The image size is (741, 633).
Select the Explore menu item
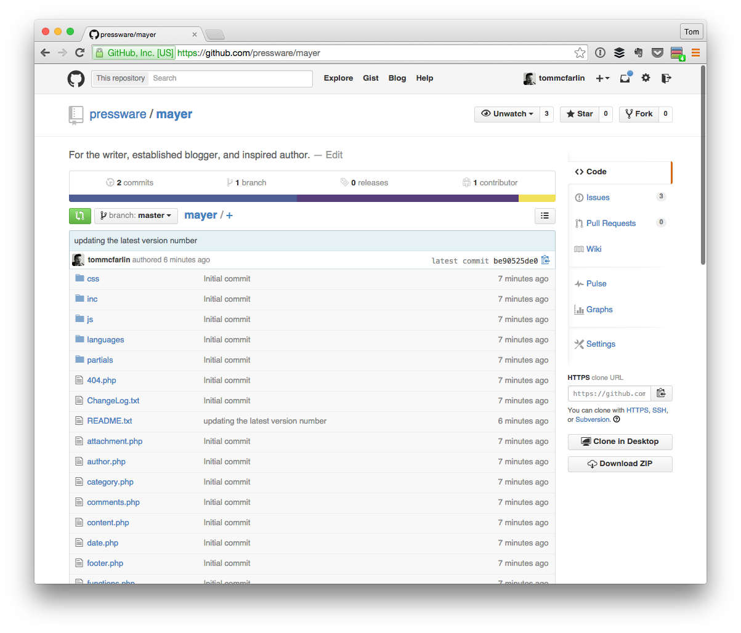point(338,78)
